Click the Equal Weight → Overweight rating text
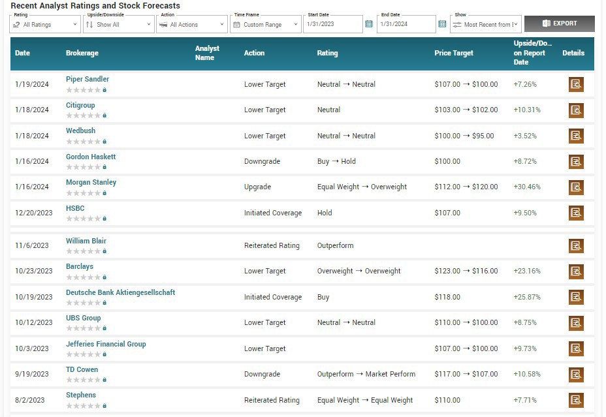This screenshot has height=417, width=606. click(362, 187)
